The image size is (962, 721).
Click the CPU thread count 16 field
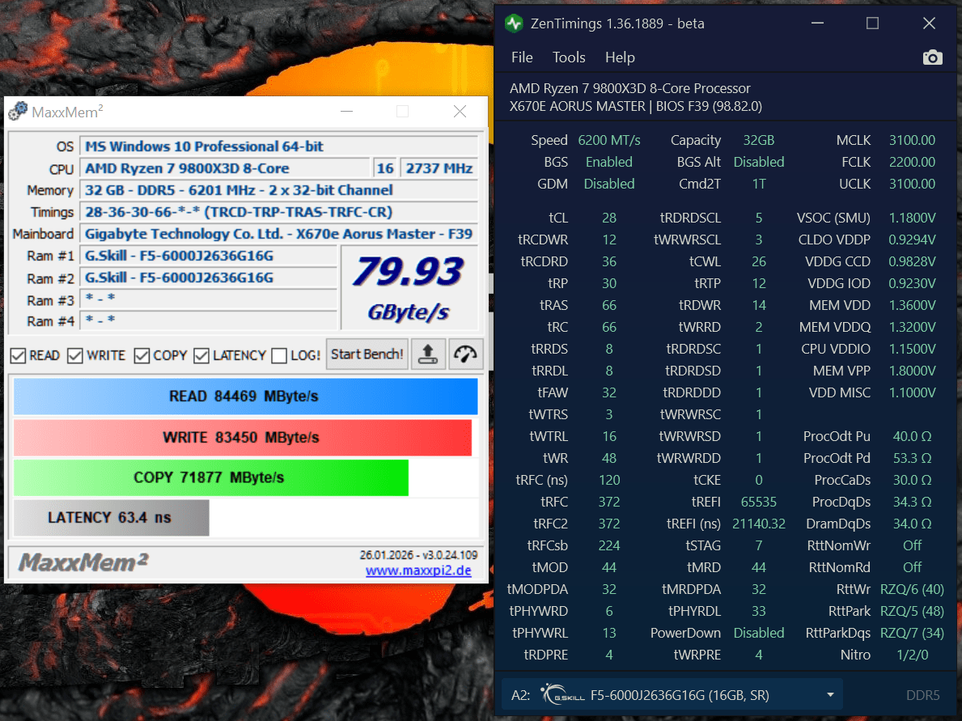(385, 168)
